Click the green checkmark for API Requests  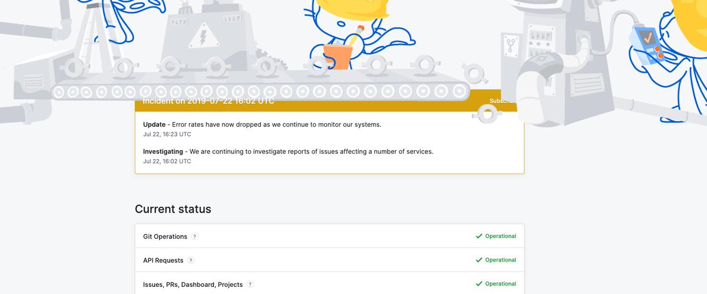tap(479, 260)
